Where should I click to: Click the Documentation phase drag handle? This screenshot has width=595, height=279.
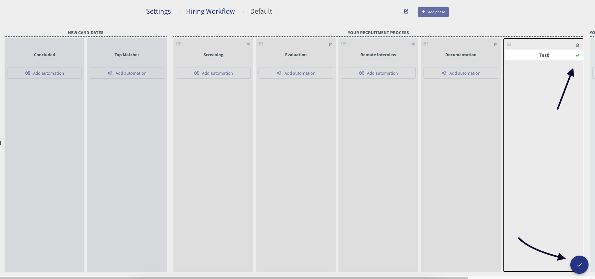coord(426,44)
